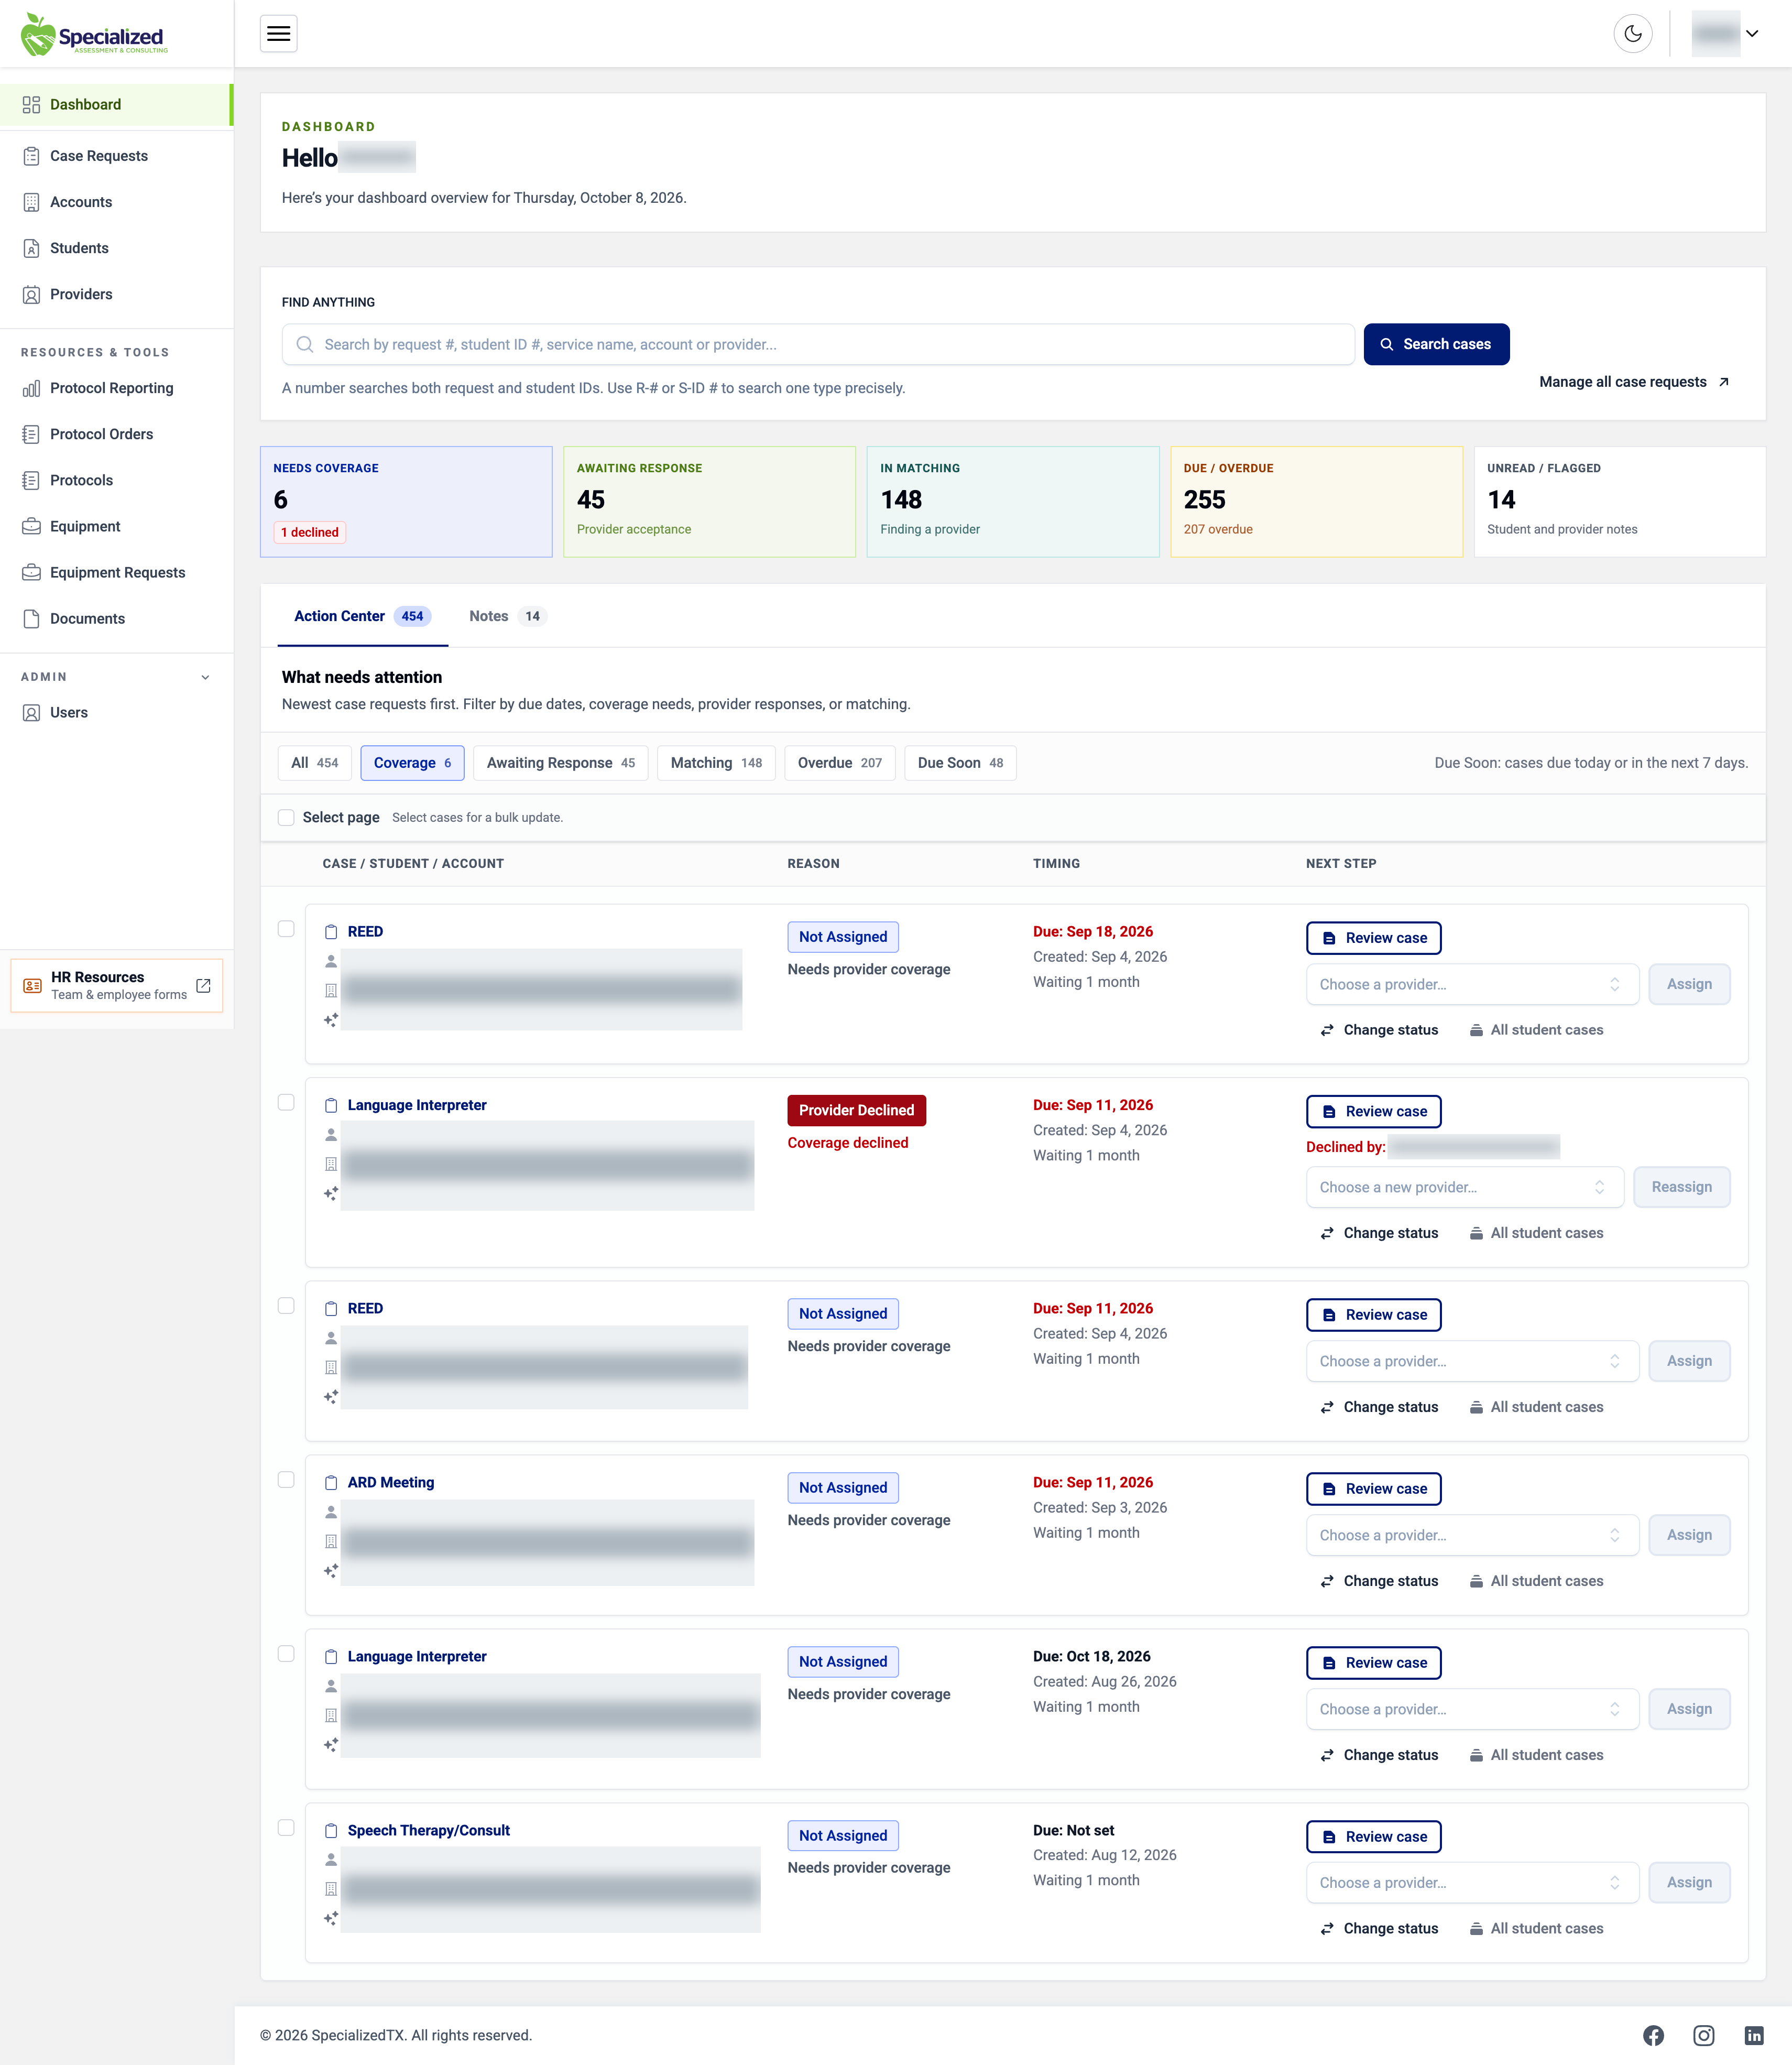The width and height of the screenshot is (1792, 2065).
Task: Open the LinkedIn icon in the footer
Action: click(1753, 2035)
